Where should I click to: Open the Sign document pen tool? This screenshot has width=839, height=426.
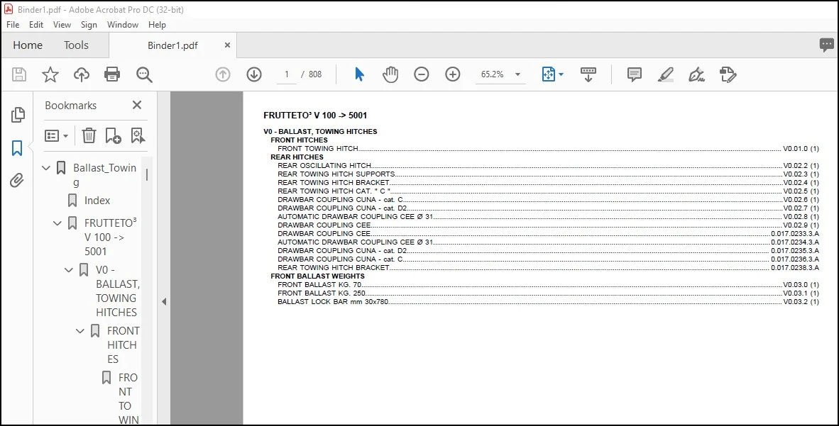click(x=696, y=74)
